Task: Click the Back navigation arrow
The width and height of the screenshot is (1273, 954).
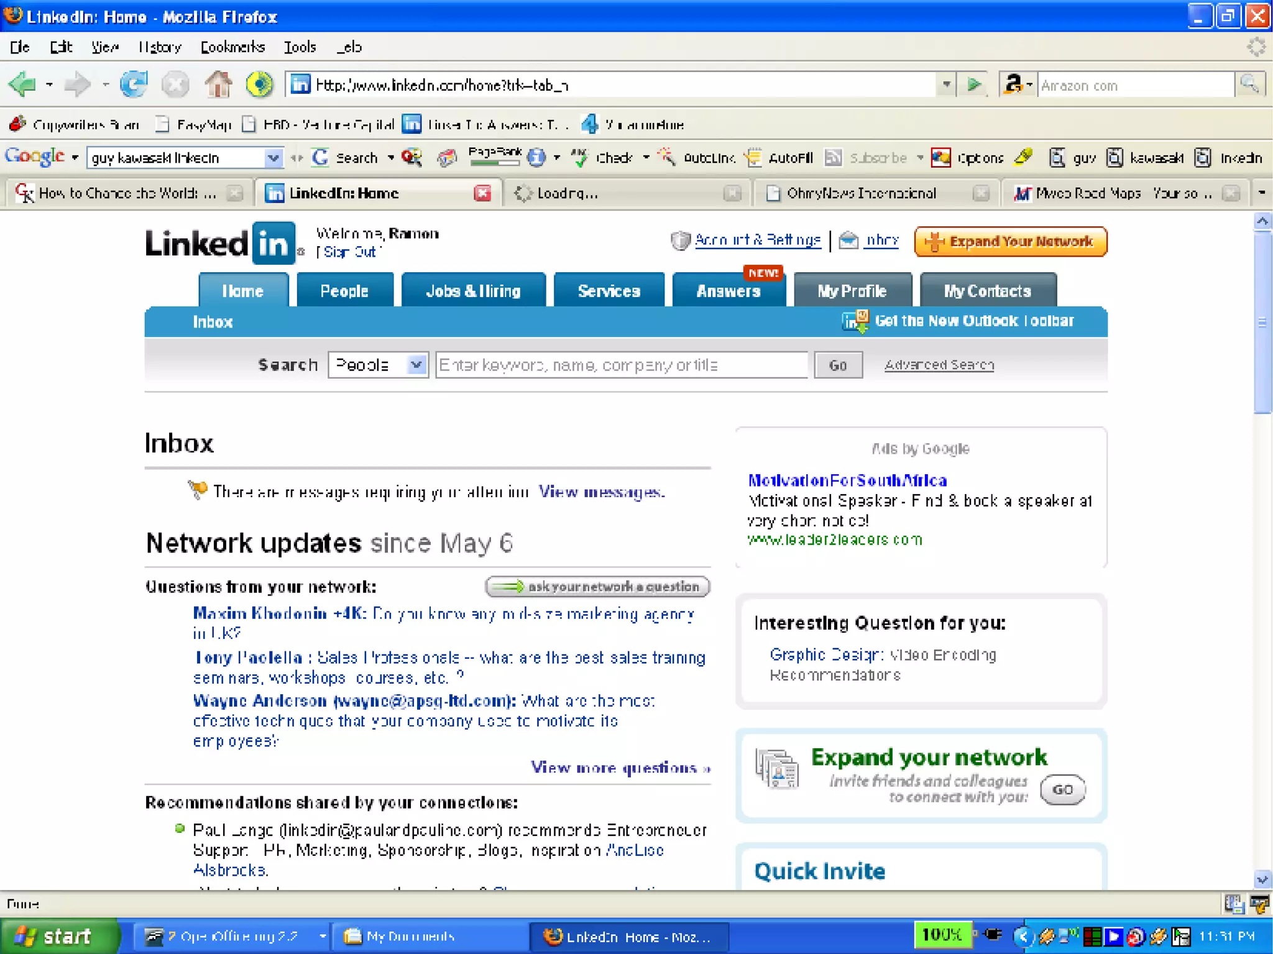Action: tap(23, 85)
